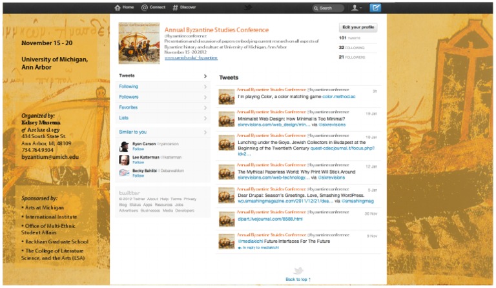Expand the Favorites sidebar chevron
This screenshot has width=496, height=288.
tap(205, 108)
